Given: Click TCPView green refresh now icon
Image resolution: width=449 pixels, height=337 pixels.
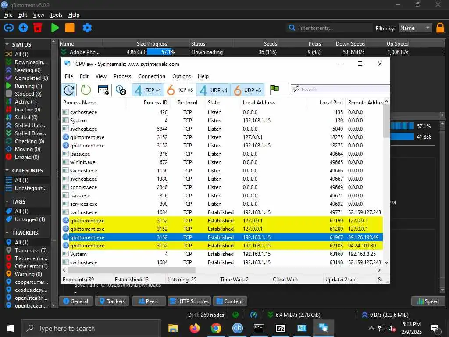Looking at the screenshot, I should point(86,90).
